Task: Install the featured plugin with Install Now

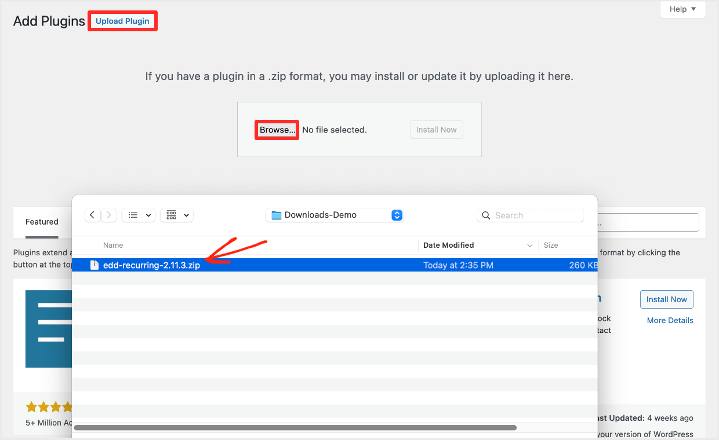Action: pos(666,299)
